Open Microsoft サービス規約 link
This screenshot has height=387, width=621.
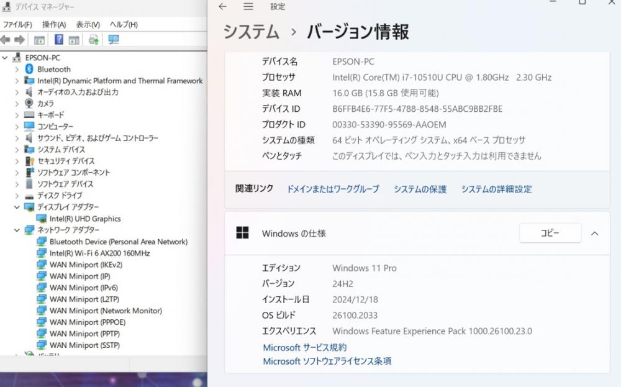[304, 347]
